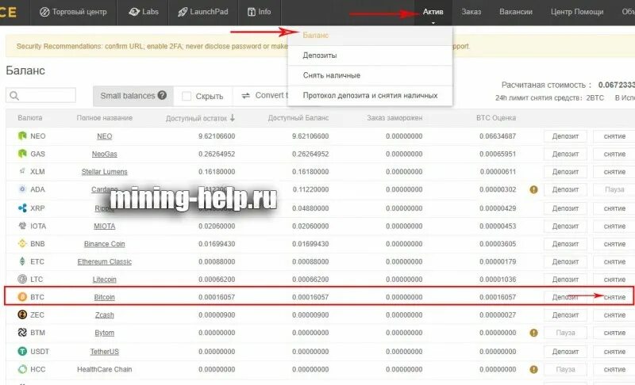635x385 pixels.
Task: Click the Small balances label
Action: point(128,96)
